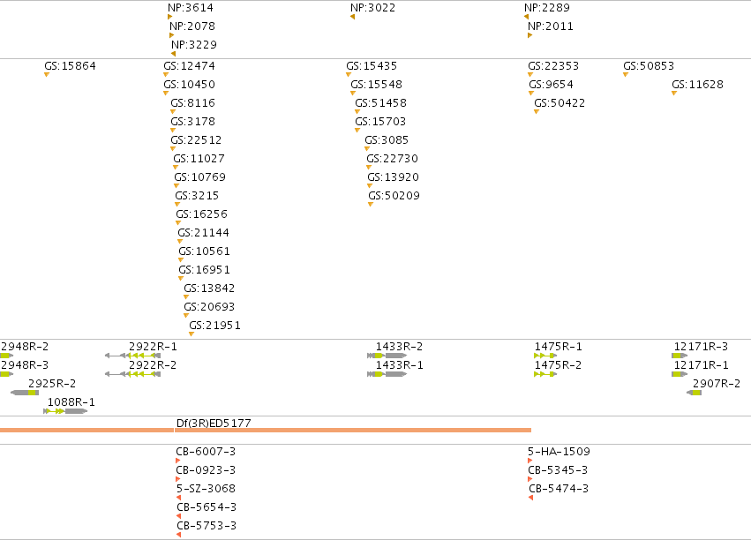Click the 12171R-3 transcript glyph
The image size is (751, 540).
[680, 356]
